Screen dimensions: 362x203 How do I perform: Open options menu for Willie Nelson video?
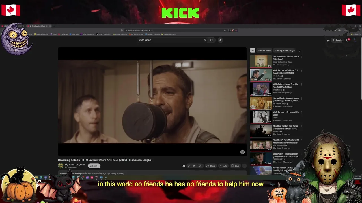point(302,84)
